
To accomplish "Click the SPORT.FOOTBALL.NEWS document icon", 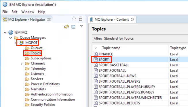I will (96, 76).
